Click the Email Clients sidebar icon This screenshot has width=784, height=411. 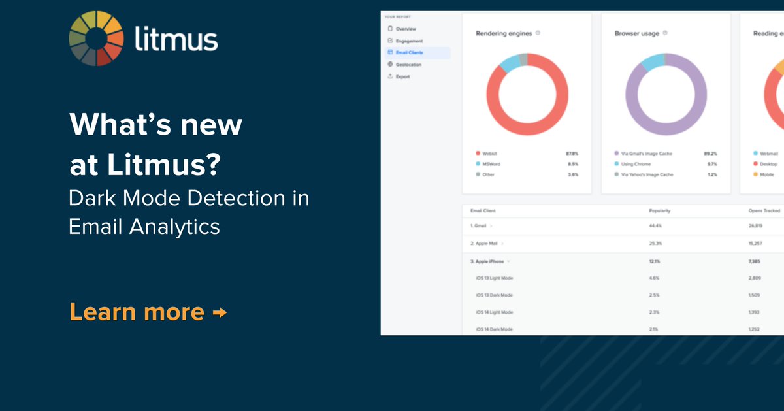coord(390,52)
